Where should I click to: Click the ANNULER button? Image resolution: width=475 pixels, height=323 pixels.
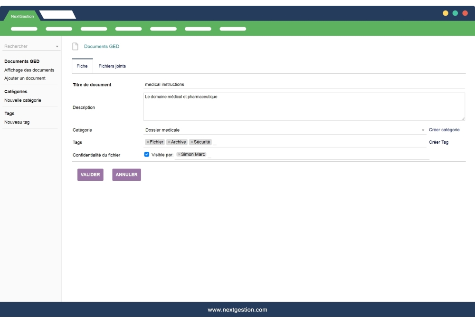tap(126, 175)
